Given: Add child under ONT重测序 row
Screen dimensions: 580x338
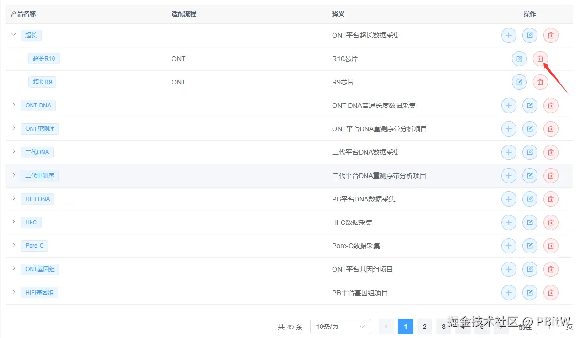Looking at the screenshot, I should pos(509,129).
